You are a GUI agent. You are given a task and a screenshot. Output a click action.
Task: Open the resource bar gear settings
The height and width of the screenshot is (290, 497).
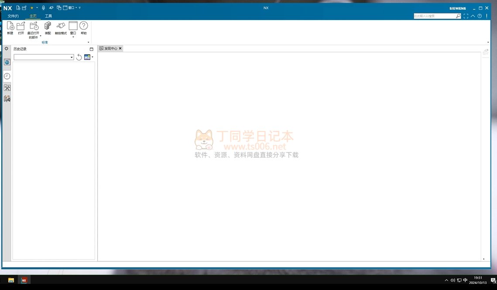pyautogui.click(x=7, y=49)
